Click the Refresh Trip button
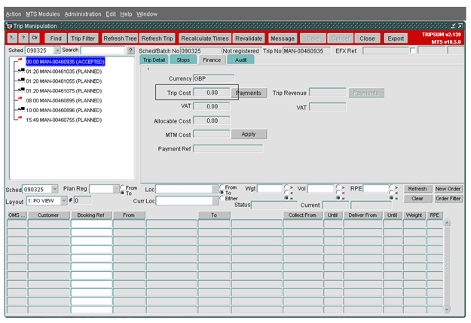The height and width of the screenshot is (323, 471). pos(157,38)
